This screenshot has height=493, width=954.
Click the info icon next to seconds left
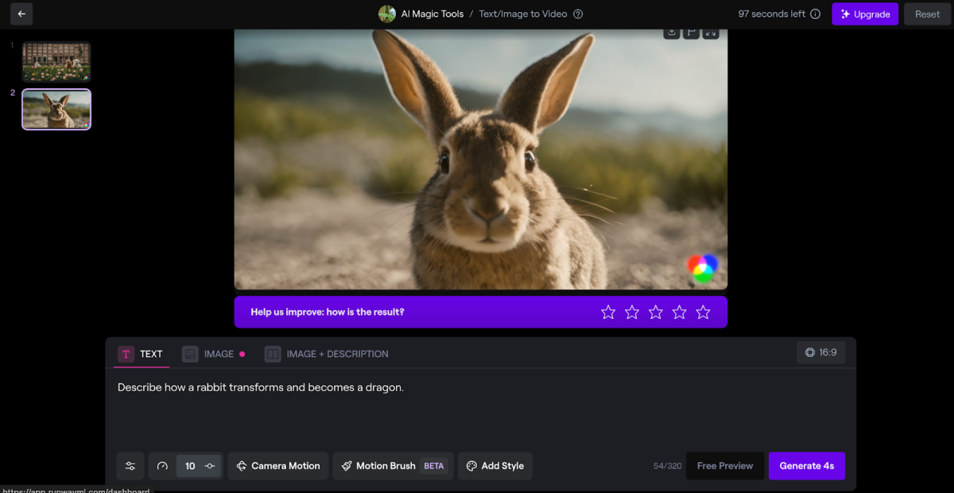(815, 14)
